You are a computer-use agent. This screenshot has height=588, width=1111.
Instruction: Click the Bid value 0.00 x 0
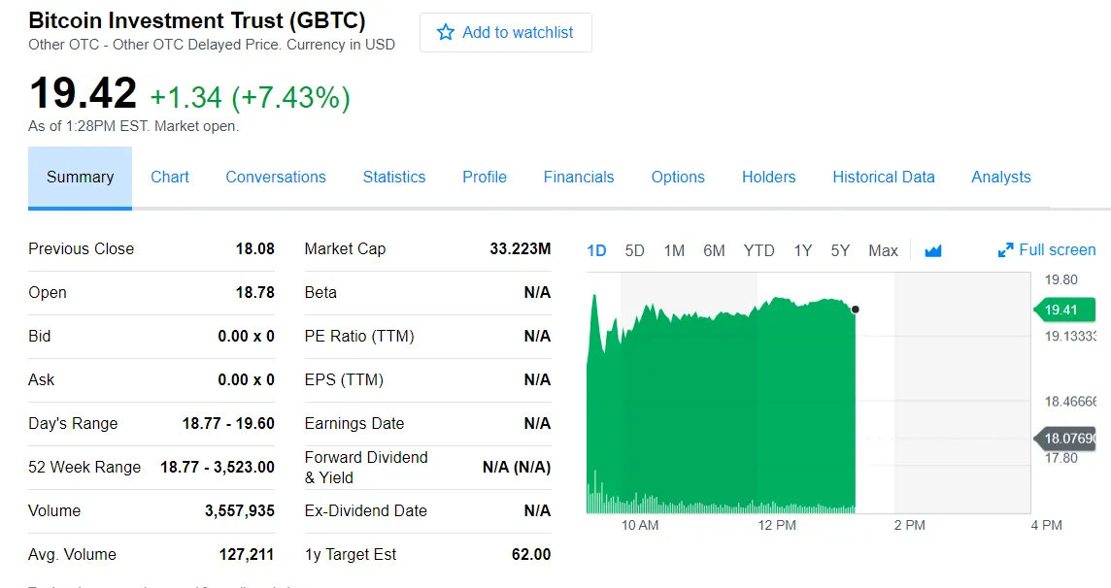point(246,337)
